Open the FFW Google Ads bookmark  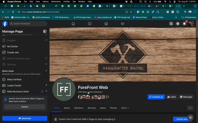coord(122,17)
